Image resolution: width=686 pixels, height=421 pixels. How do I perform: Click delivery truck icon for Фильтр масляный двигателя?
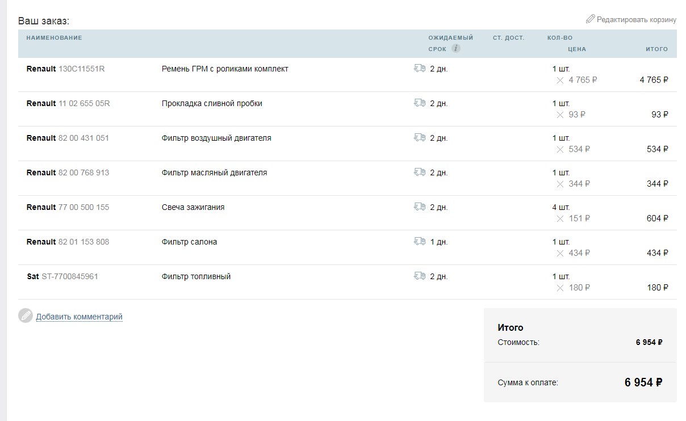(420, 172)
